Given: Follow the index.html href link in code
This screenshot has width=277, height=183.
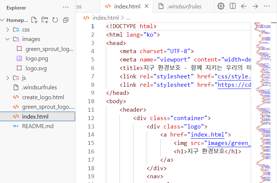Looking at the screenshot, I should [x=207, y=135].
